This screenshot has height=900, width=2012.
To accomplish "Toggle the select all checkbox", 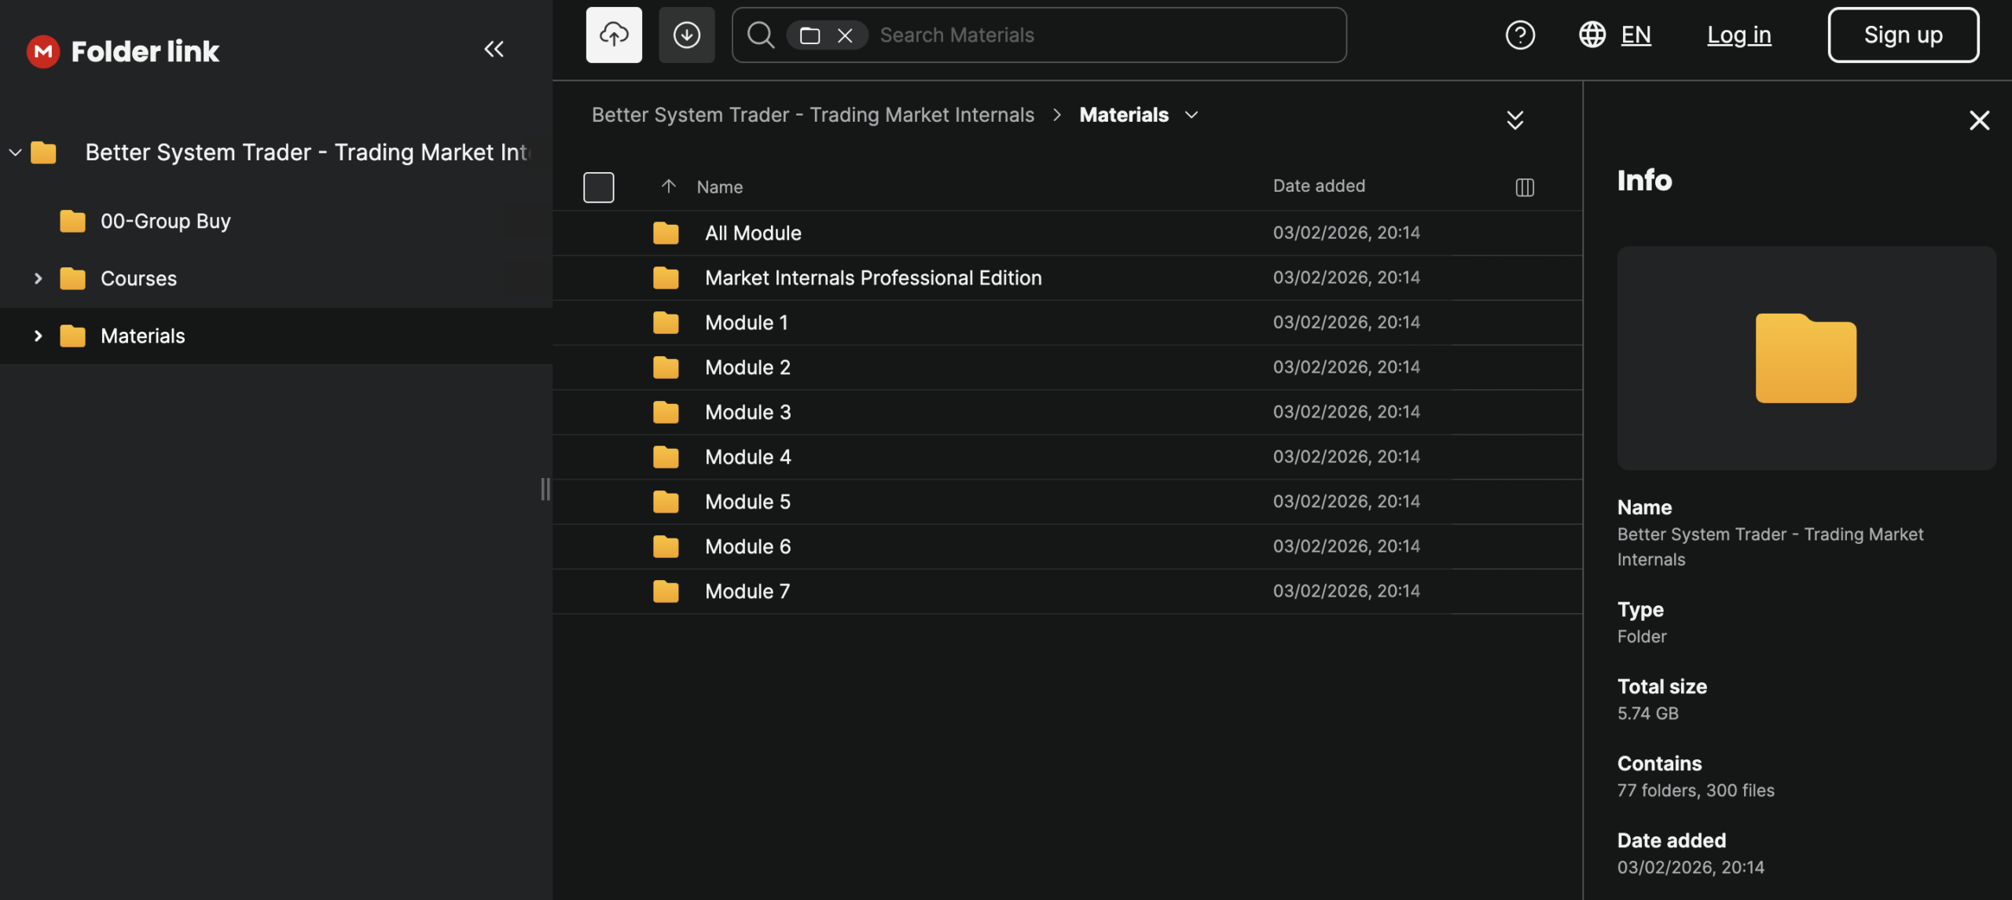I will (598, 187).
